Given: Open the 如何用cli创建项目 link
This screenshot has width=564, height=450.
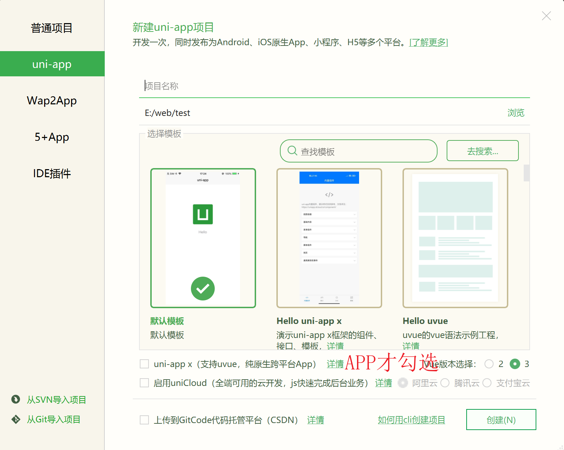Looking at the screenshot, I should tap(411, 420).
